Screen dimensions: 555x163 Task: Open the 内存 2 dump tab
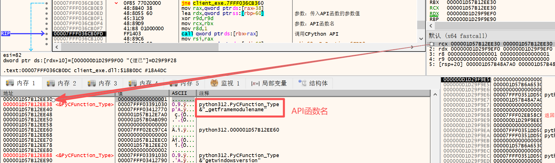62,83
